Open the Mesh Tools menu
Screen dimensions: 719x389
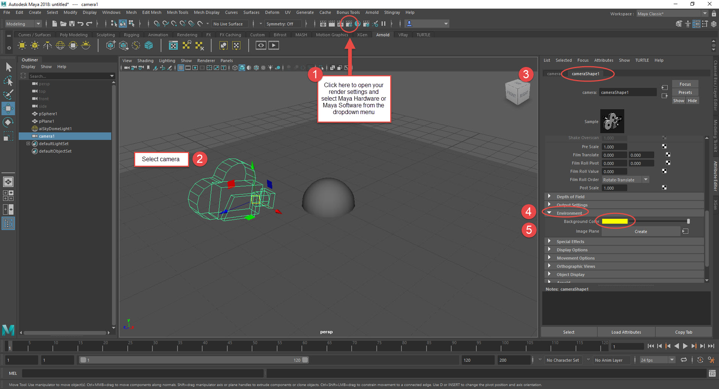pos(178,12)
